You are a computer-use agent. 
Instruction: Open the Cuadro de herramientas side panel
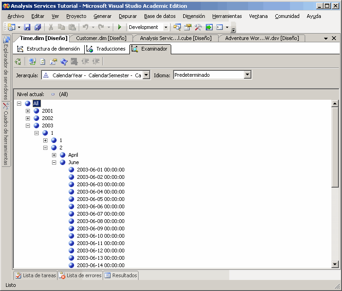(x=6, y=134)
